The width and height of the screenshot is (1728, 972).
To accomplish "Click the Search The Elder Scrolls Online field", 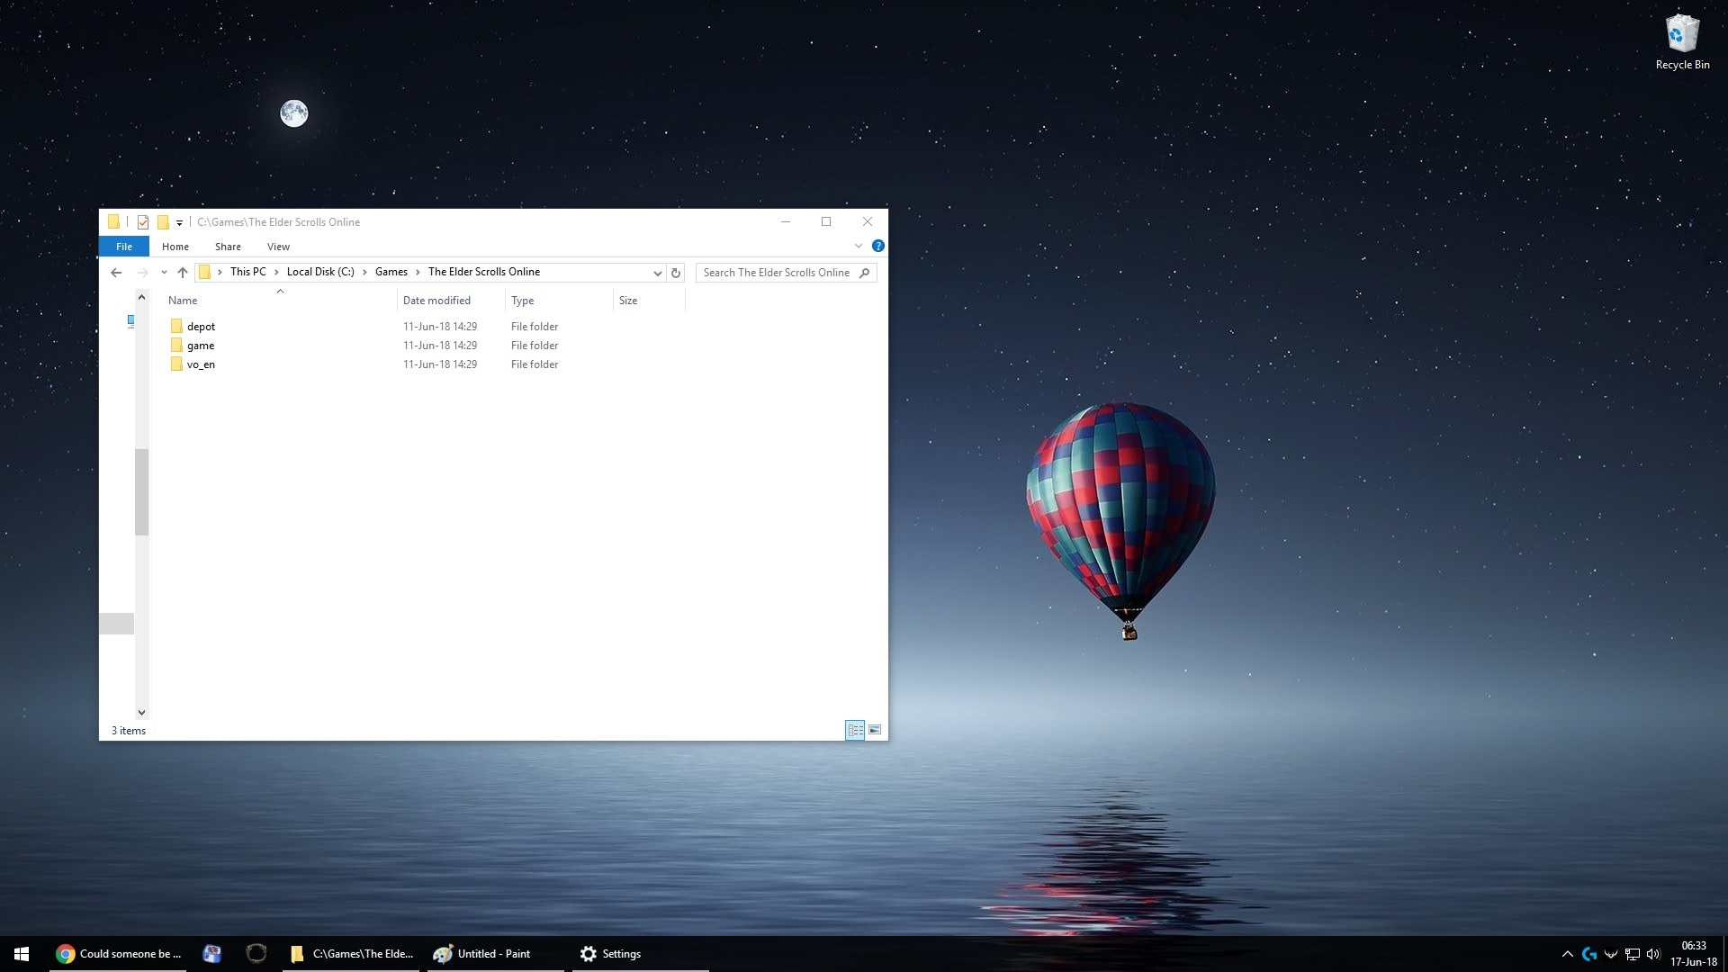I will point(776,273).
